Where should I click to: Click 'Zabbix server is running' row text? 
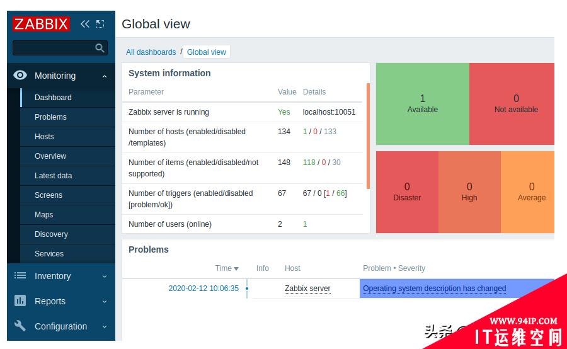pos(168,112)
